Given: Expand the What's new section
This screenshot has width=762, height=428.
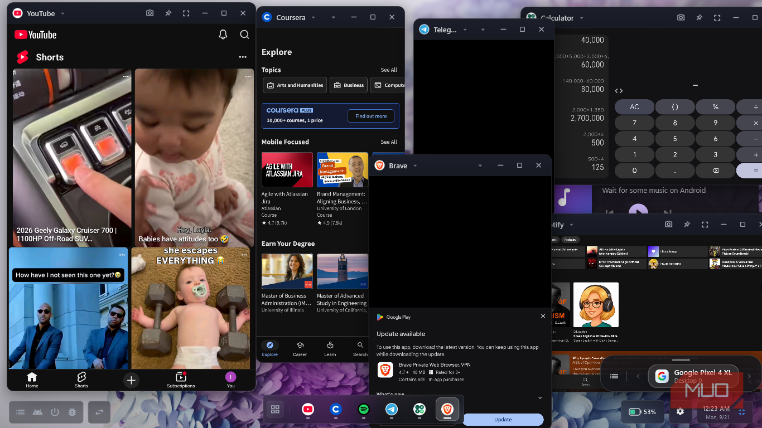Looking at the screenshot, I should [x=539, y=397].
